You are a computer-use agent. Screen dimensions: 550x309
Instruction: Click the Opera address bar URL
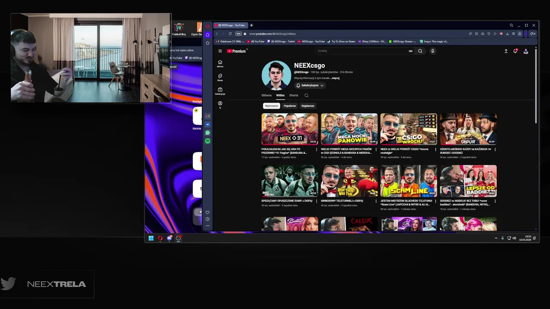[272, 33]
